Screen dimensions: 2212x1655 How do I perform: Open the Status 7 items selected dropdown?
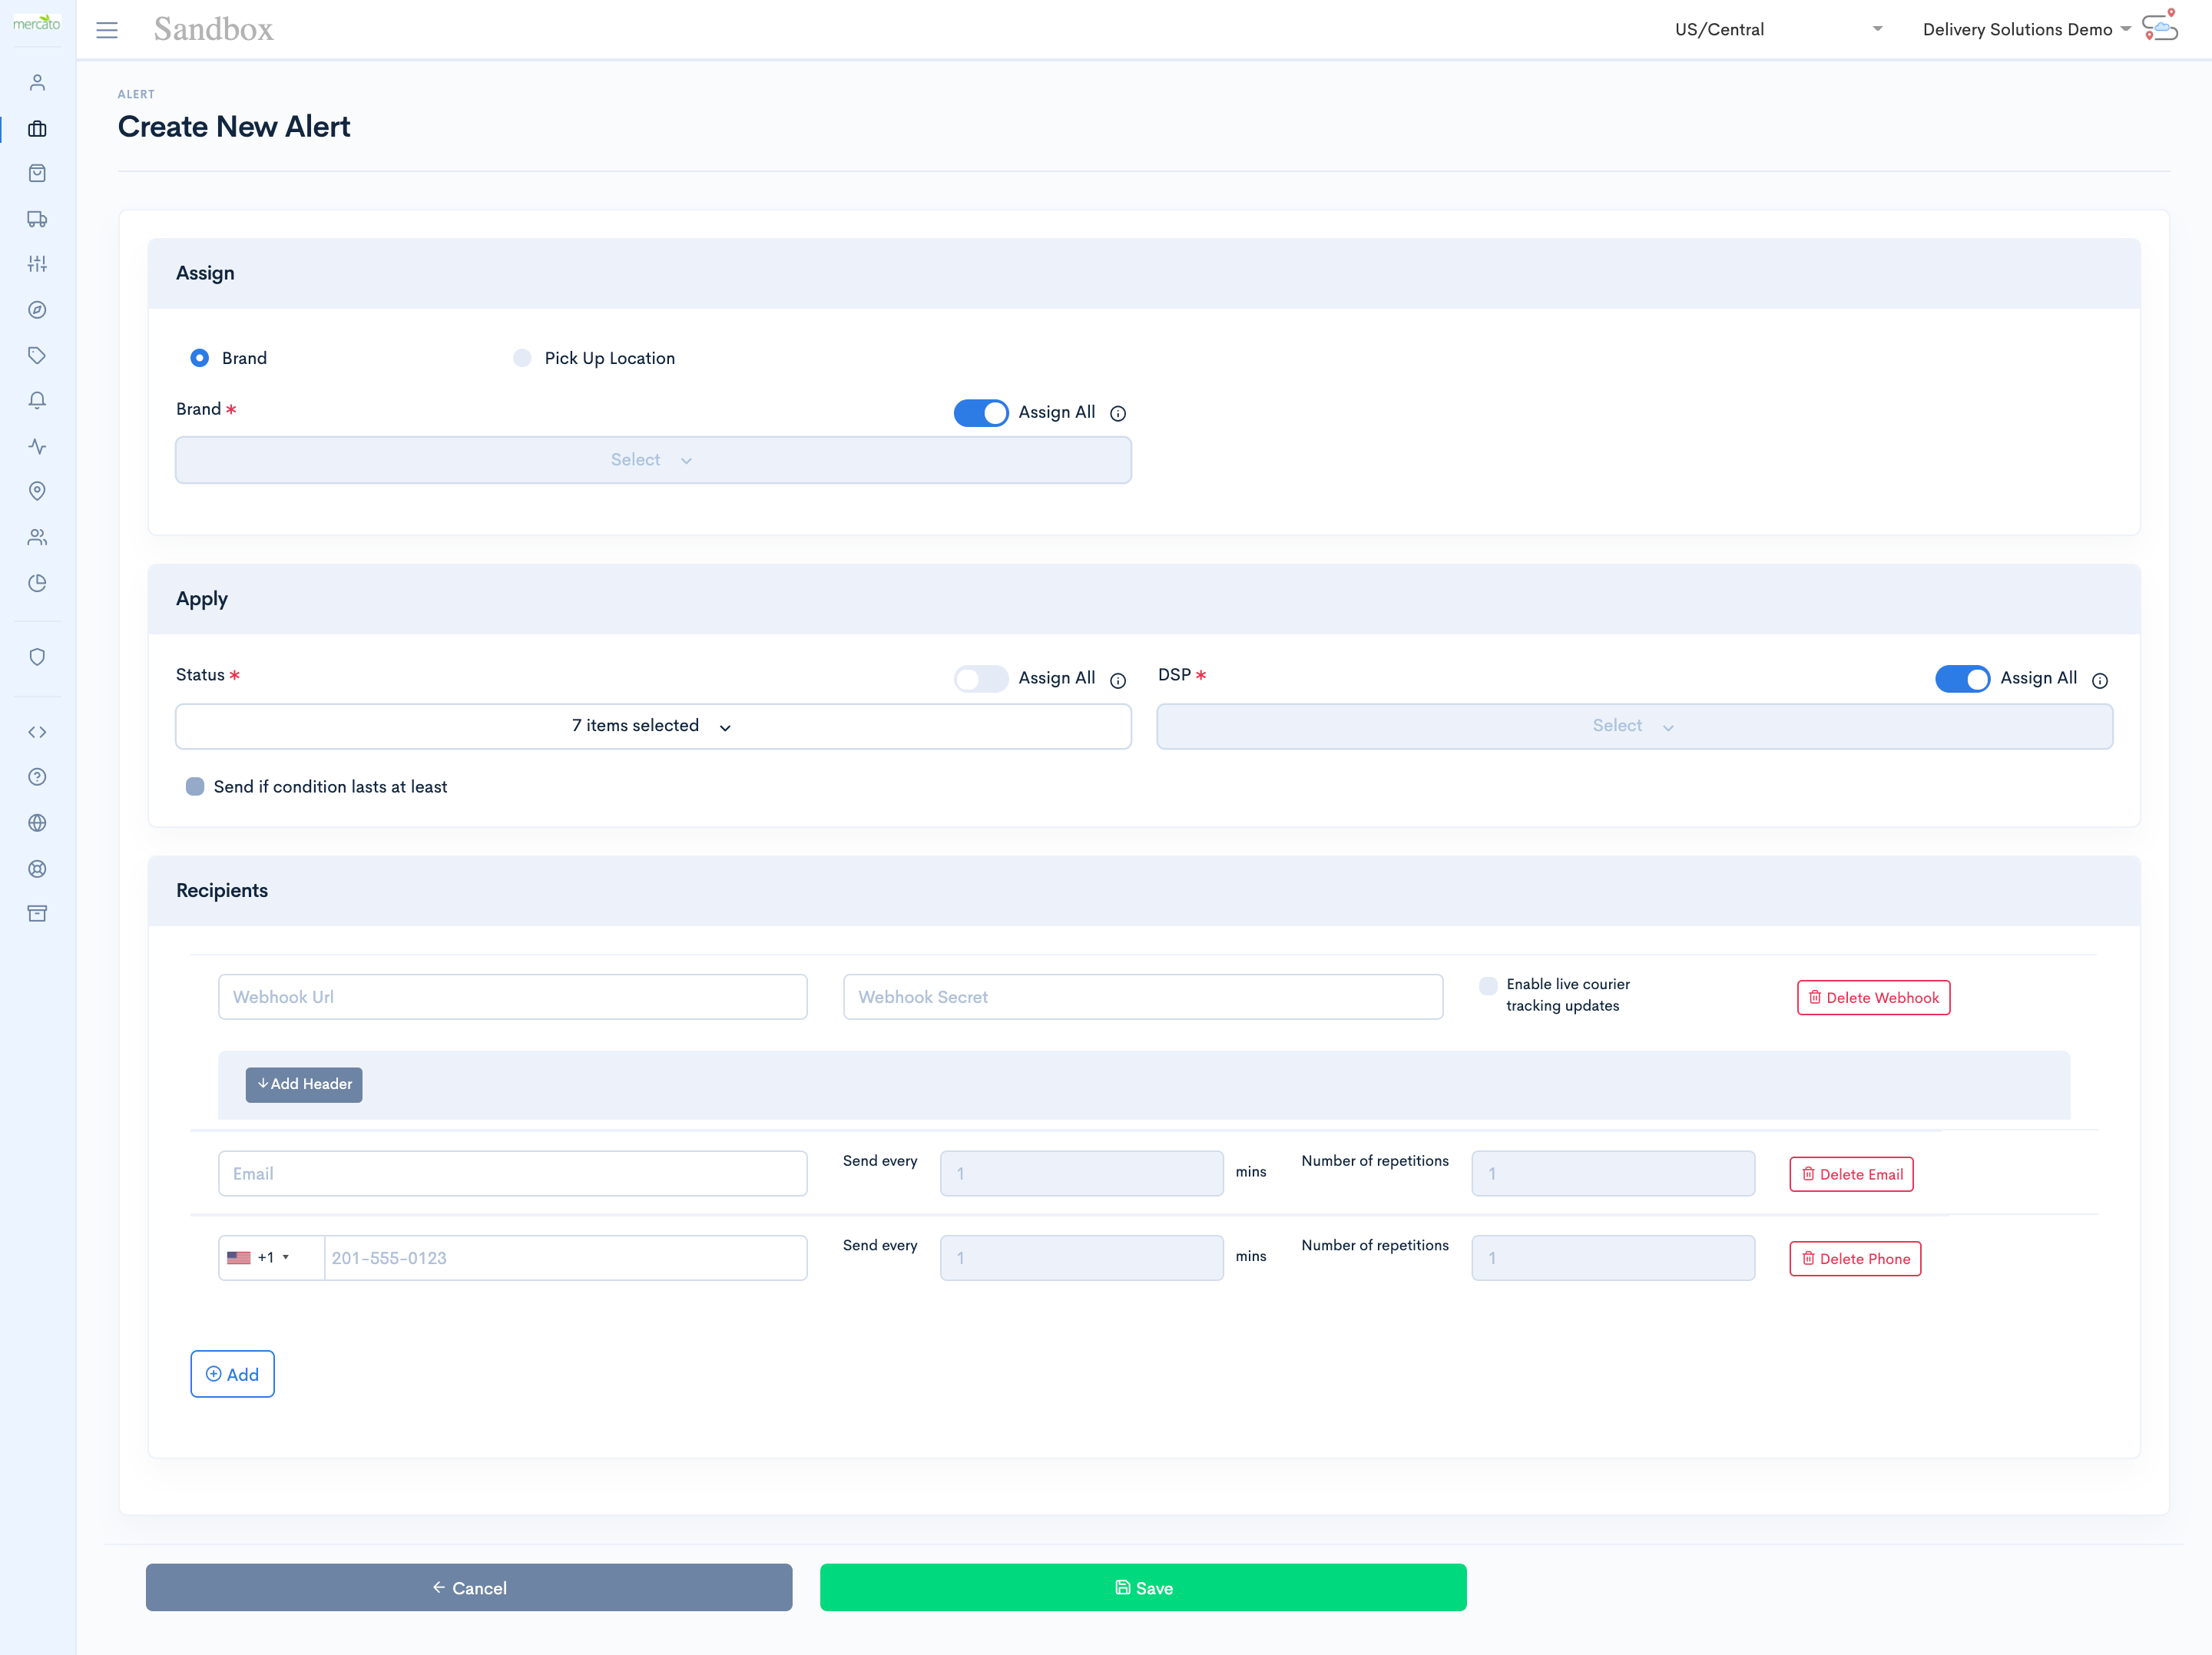[x=653, y=726]
